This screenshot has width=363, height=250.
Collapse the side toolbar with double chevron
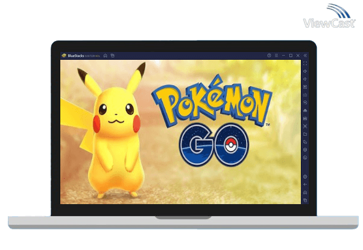[305, 56]
